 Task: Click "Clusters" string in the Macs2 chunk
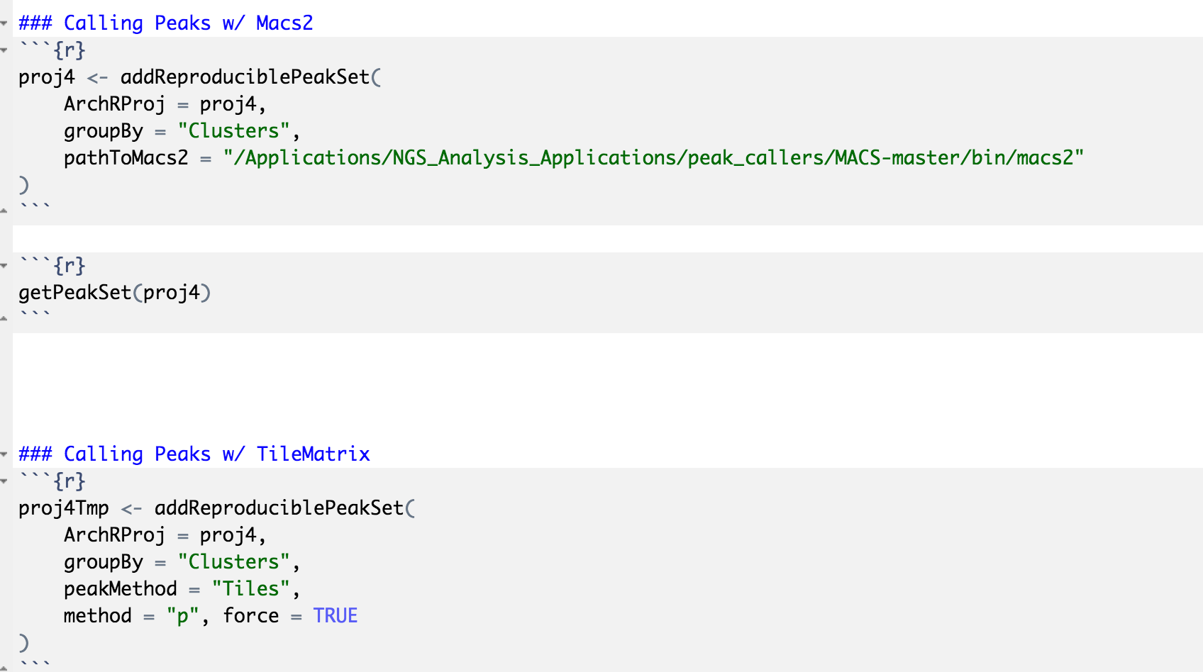(234, 131)
